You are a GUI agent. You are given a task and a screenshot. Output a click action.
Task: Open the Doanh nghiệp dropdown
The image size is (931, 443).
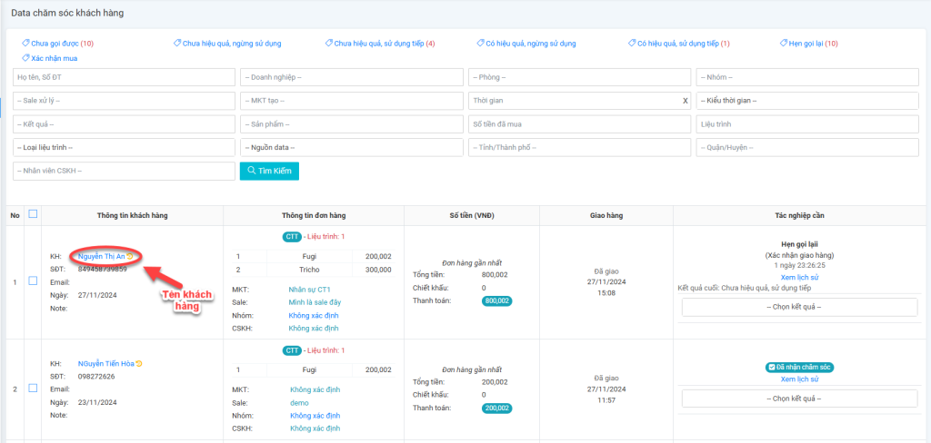[x=351, y=77]
